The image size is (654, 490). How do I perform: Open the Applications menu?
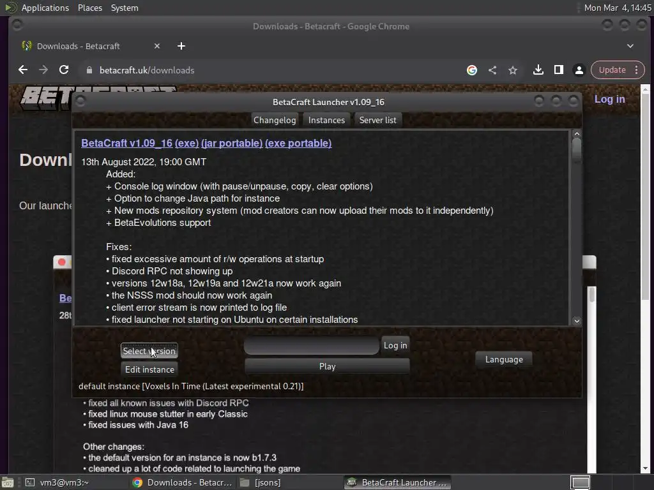coord(45,8)
